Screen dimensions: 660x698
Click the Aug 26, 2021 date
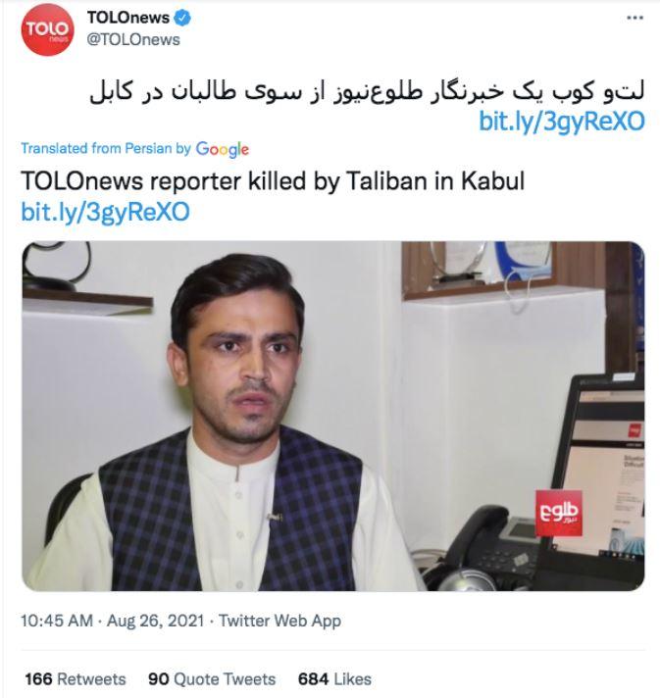point(155,621)
